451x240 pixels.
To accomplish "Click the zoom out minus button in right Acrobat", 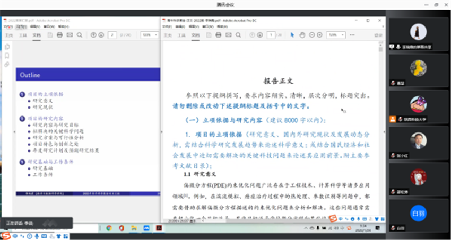I will pos(311,35).
